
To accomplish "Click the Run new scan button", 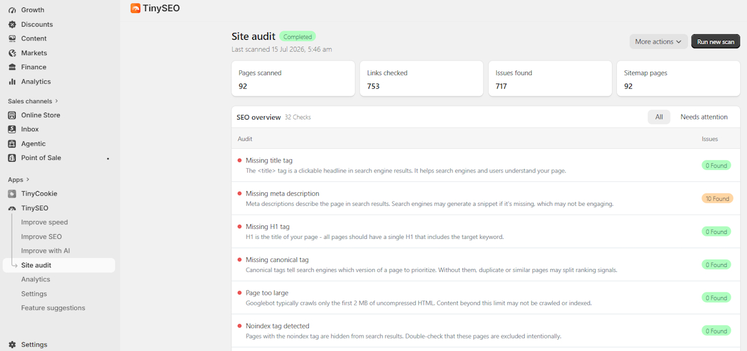I will (715, 42).
